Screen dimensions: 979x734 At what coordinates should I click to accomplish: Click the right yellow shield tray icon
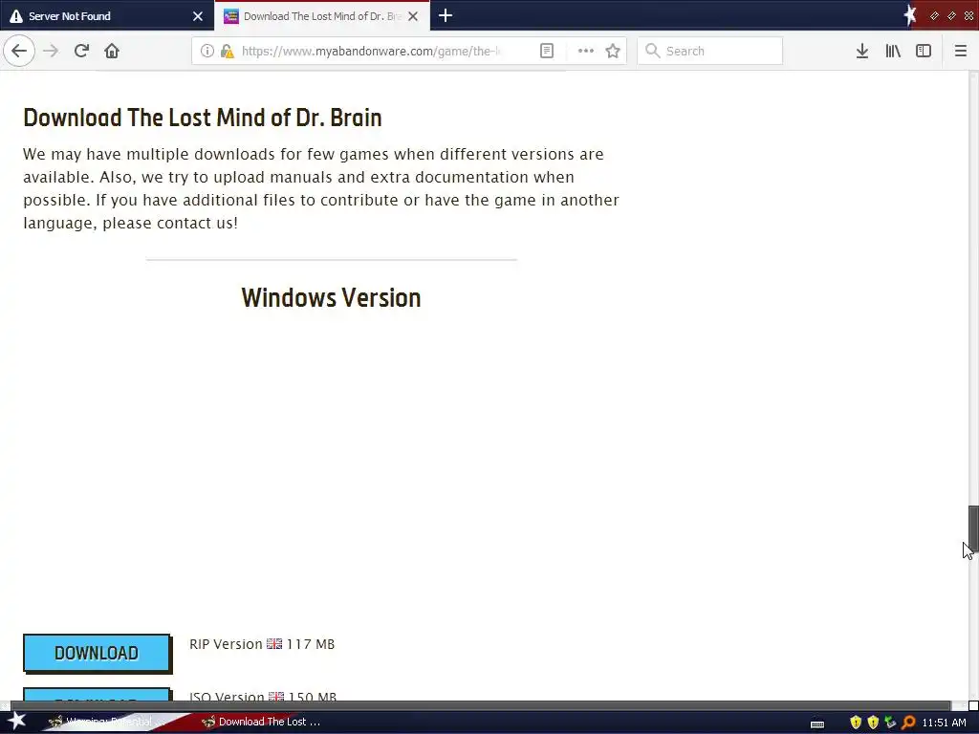[x=873, y=723]
